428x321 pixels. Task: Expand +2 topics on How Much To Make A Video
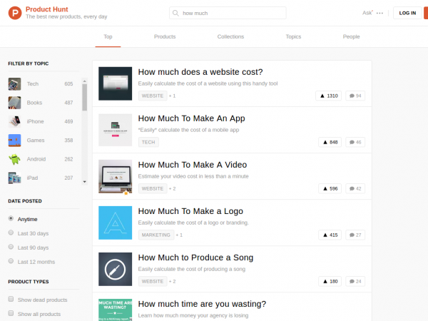pos(173,189)
